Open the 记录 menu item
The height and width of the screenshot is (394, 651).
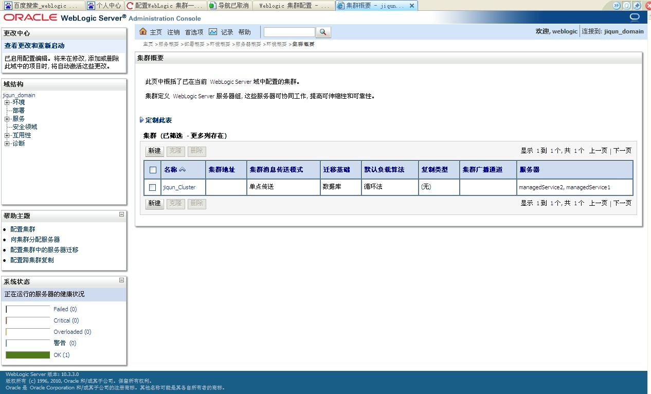pos(227,32)
